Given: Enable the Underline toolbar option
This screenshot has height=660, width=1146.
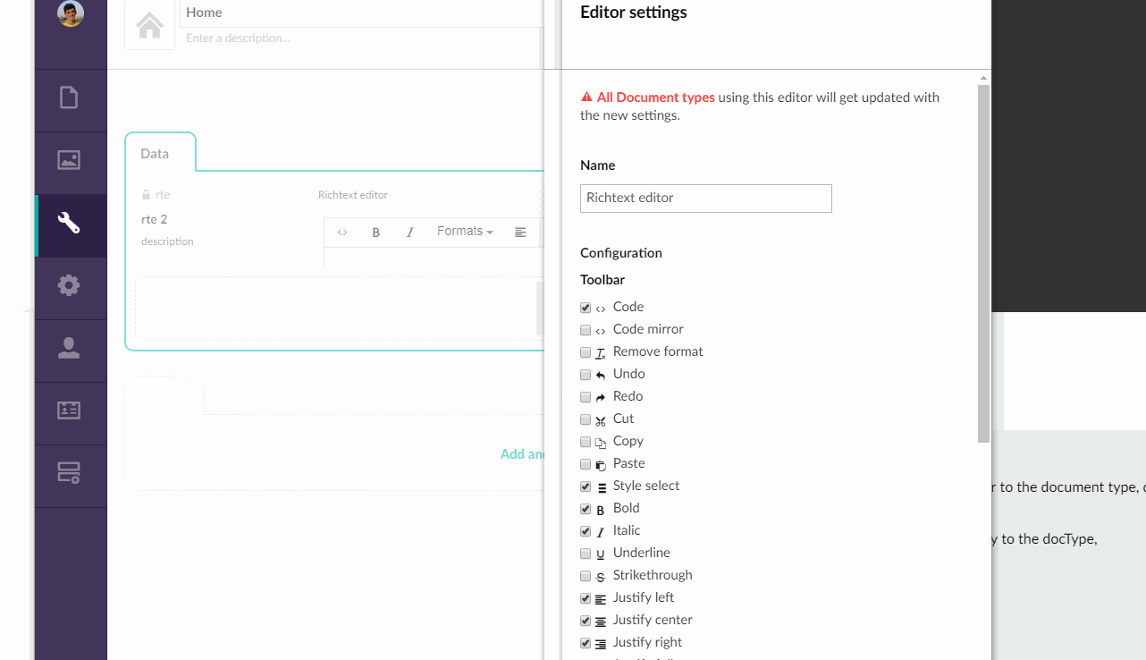Looking at the screenshot, I should click(586, 554).
